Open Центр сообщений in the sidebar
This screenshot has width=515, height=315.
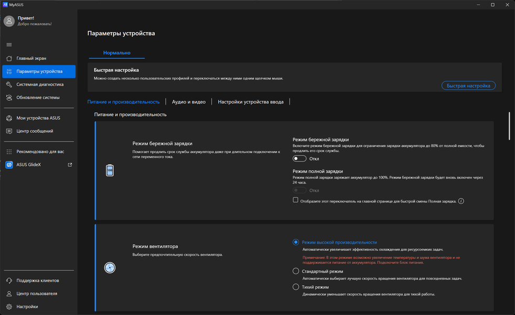point(39,131)
